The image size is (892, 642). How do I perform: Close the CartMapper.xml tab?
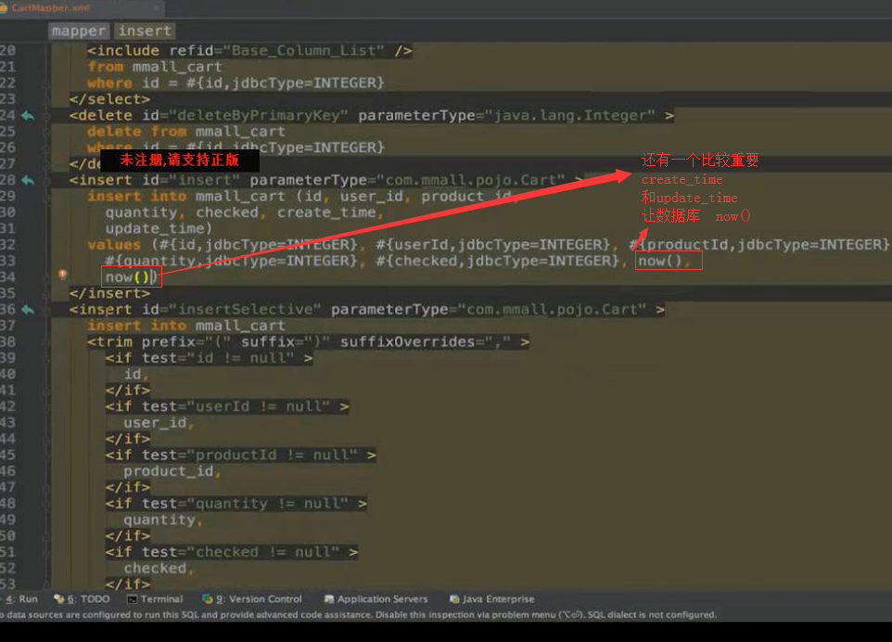point(157,8)
